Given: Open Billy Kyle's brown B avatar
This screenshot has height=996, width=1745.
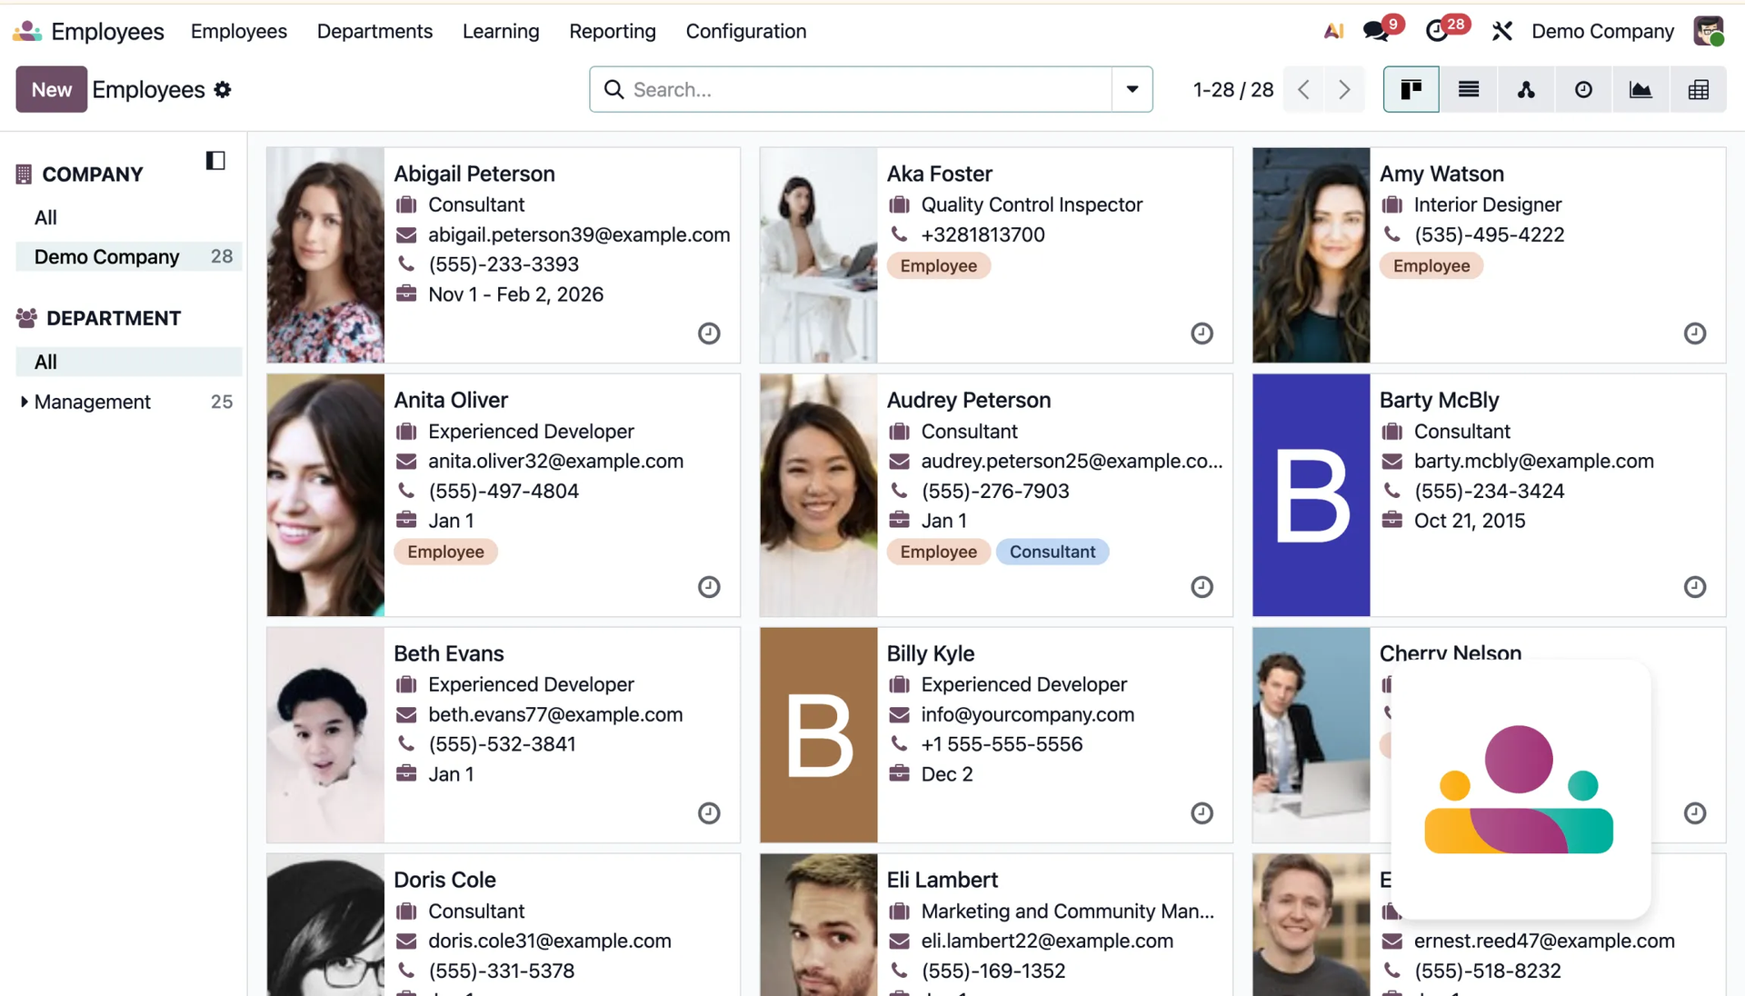Looking at the screenshot, I should click(x=818, y=735).
